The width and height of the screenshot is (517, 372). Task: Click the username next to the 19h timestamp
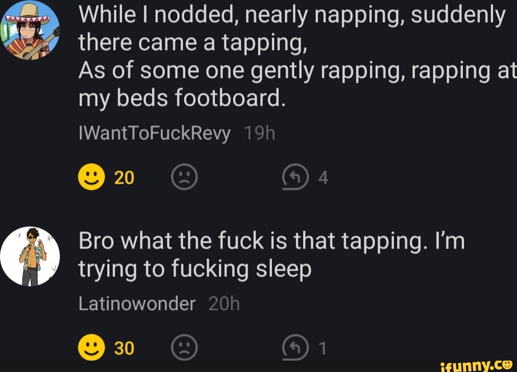pyautogui.click(x=154, y=134)
